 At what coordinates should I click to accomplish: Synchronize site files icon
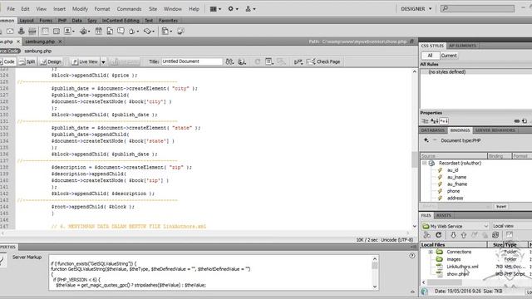(495, 235)
